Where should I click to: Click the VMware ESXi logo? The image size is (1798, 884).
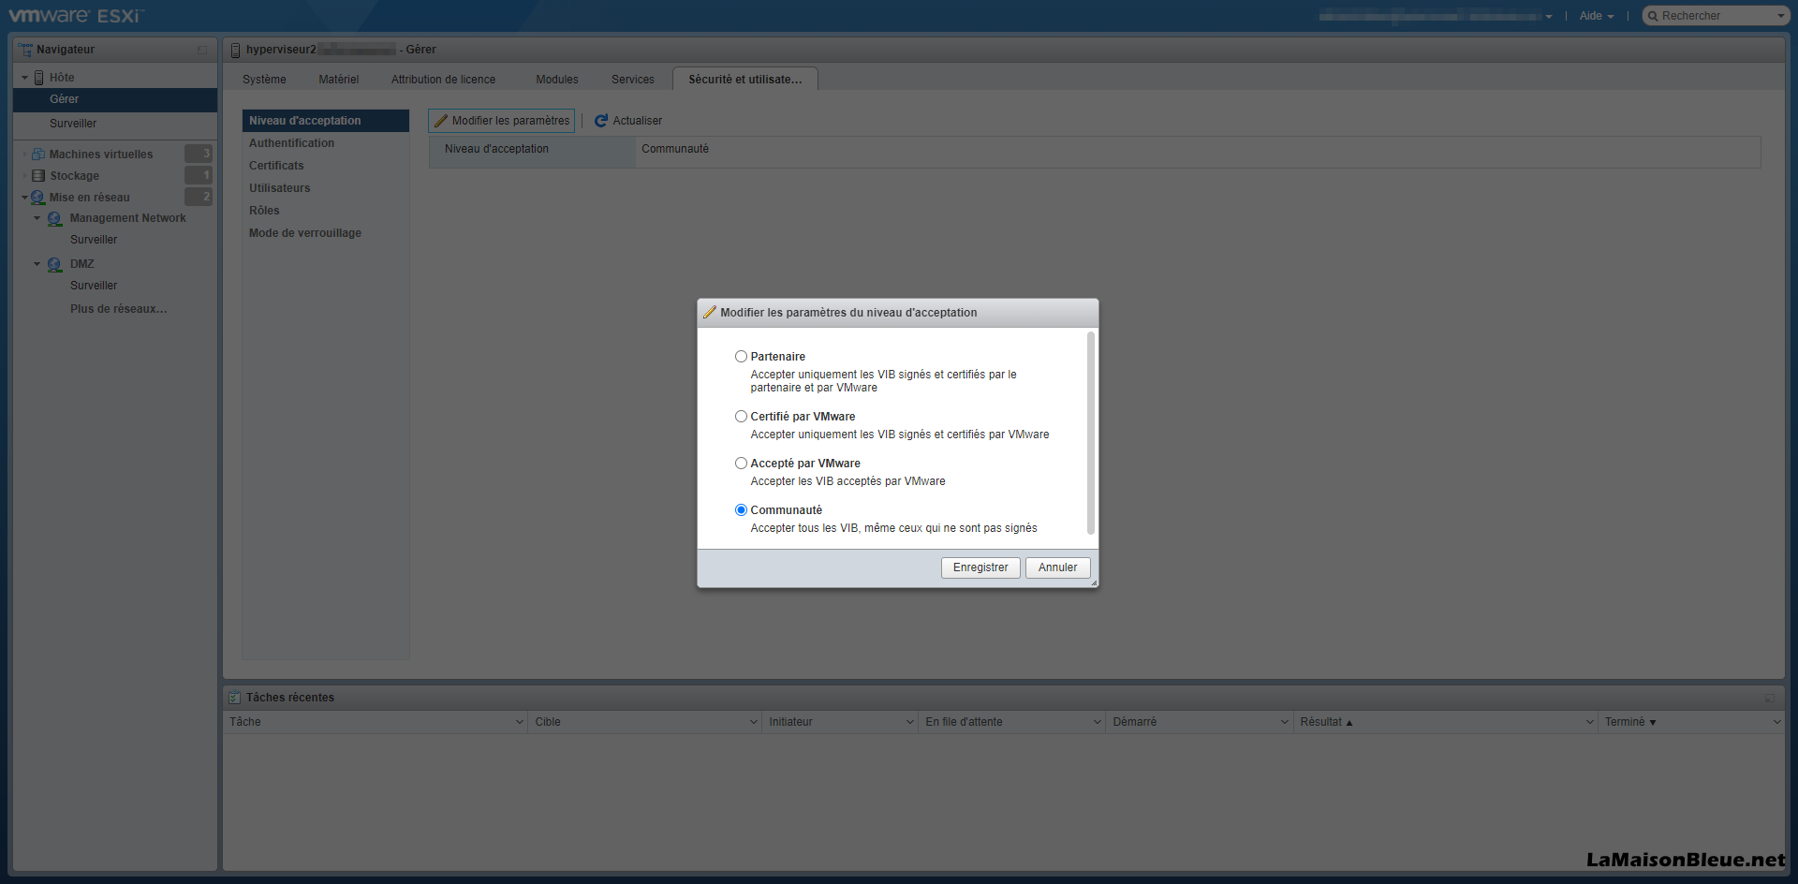[77, 16]
